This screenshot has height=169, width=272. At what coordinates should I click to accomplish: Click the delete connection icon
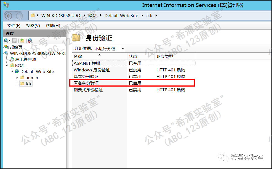coord(30,41)
